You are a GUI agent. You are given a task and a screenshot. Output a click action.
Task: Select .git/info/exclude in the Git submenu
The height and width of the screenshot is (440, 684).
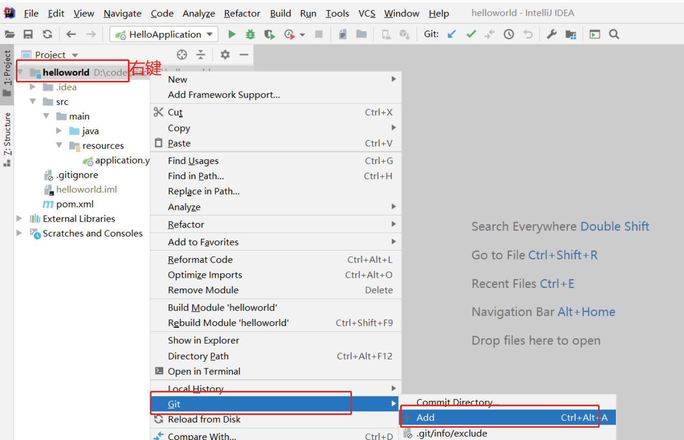[508, 433]
